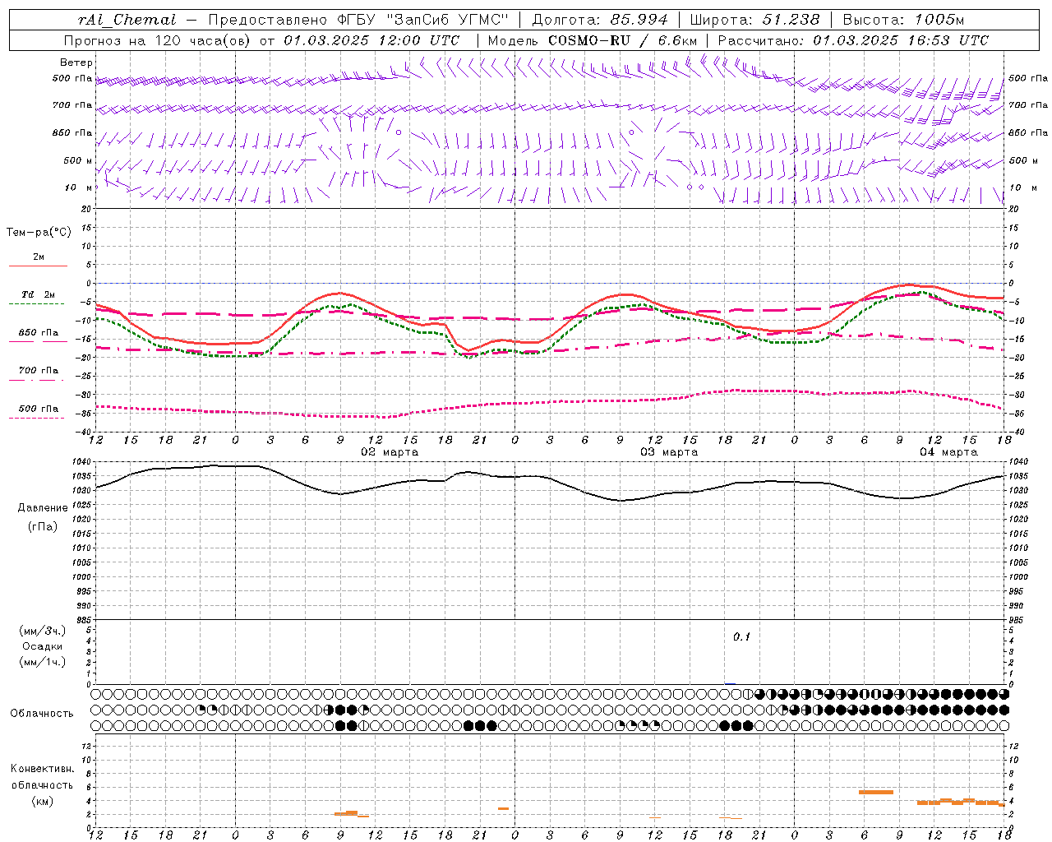Click the '(гПа)' pressure unit label
Viewport: 1052px width, 842px height.
[x=43, y=527]
